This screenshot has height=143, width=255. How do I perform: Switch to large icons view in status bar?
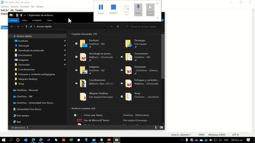161,128
